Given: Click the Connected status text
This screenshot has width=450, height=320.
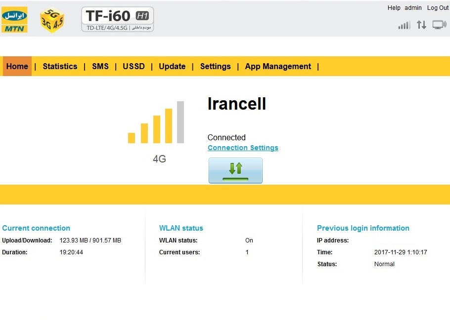Looking at the screenshot, I should tap(226, 137).
